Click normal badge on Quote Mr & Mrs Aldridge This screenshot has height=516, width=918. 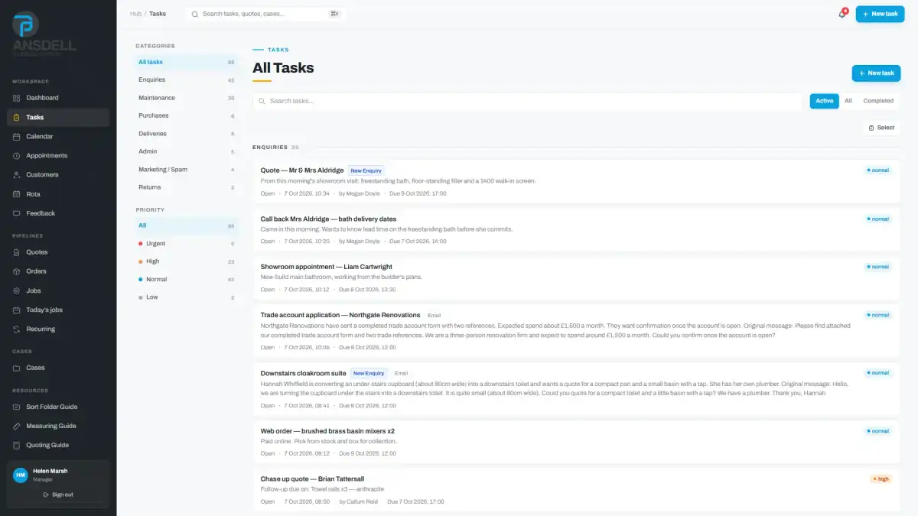click(x=878, y=170)
